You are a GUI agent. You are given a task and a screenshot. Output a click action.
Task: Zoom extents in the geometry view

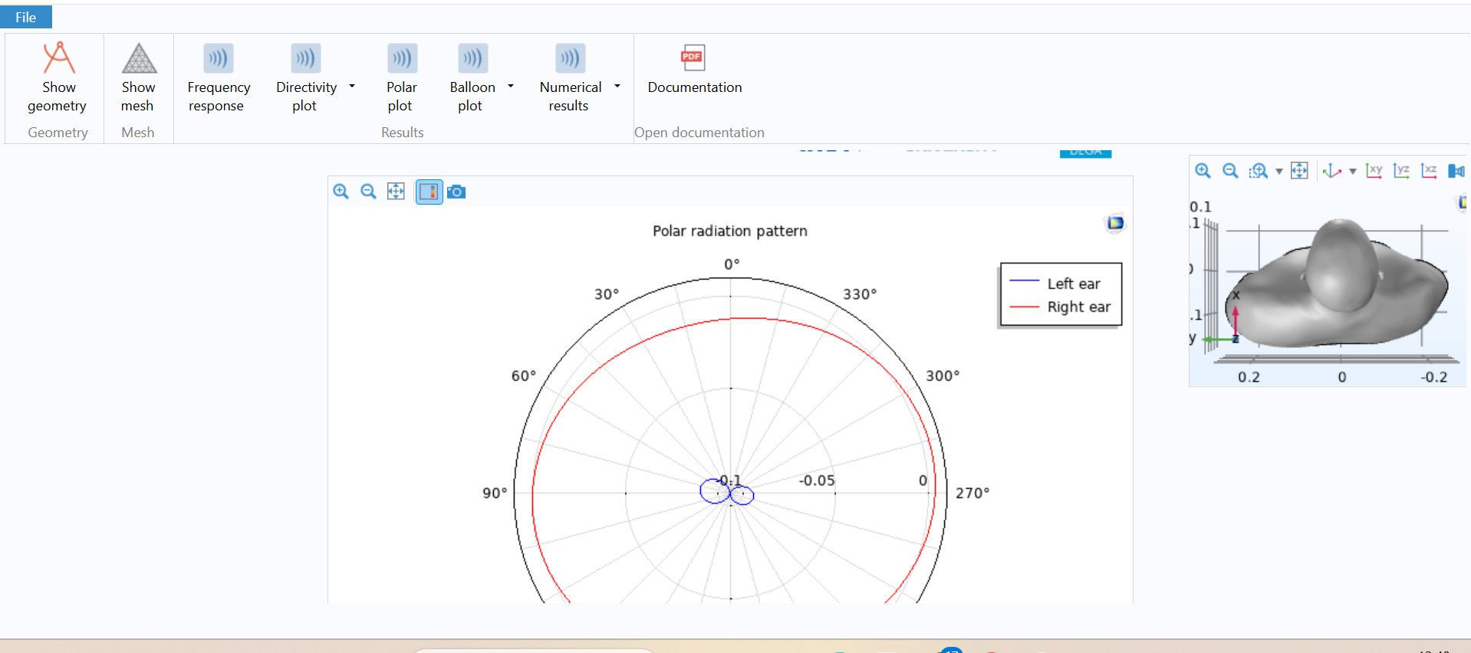(1299, 171)
